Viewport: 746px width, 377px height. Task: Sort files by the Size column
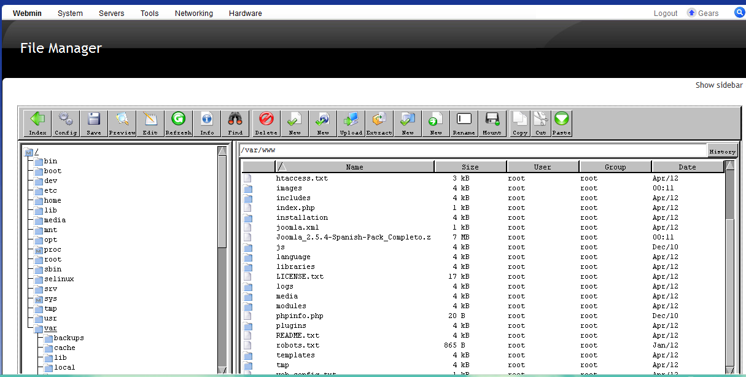tap(470, 166)
